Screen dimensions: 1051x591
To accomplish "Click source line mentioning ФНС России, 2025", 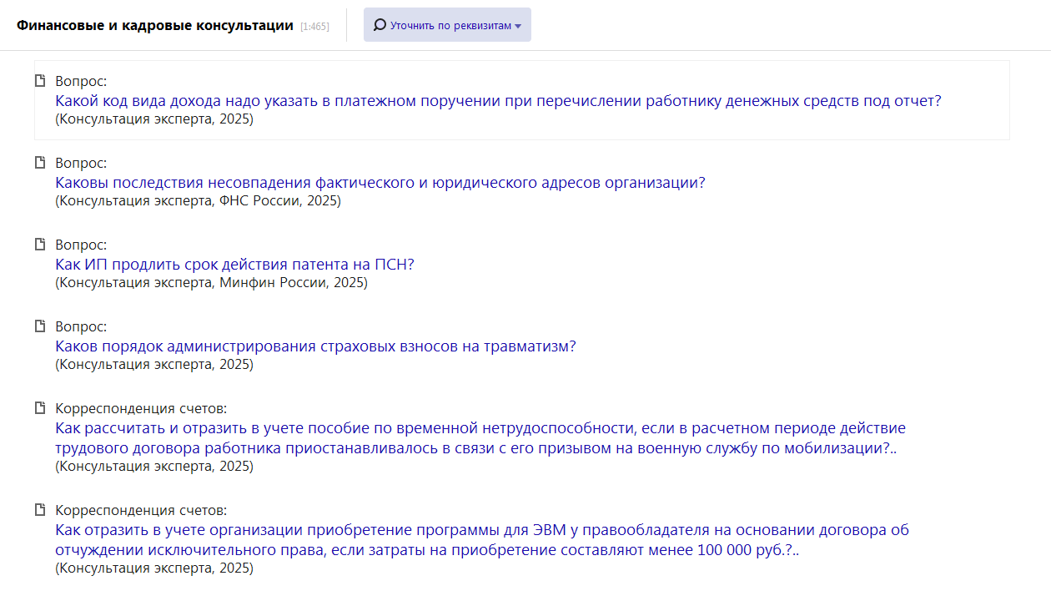I will [198, 201].
